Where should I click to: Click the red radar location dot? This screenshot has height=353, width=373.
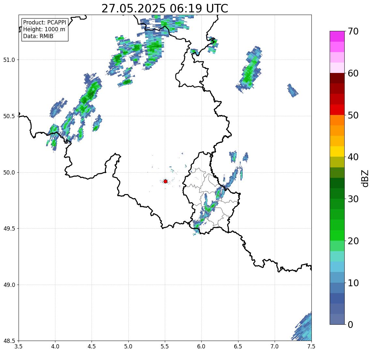(x=165, y=181)
